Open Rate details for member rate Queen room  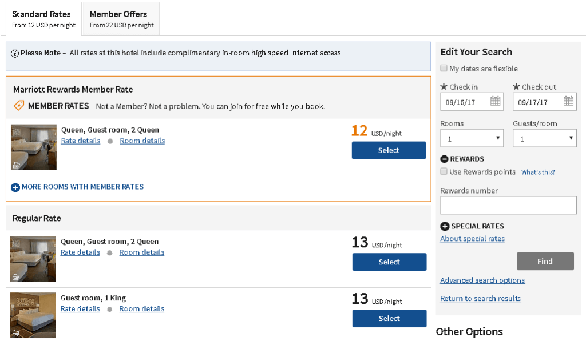click(81, 141)
